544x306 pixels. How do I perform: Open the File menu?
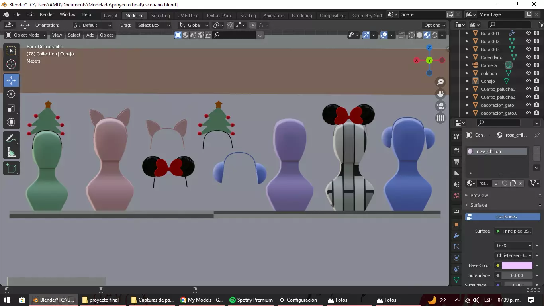tap(17, 14)
